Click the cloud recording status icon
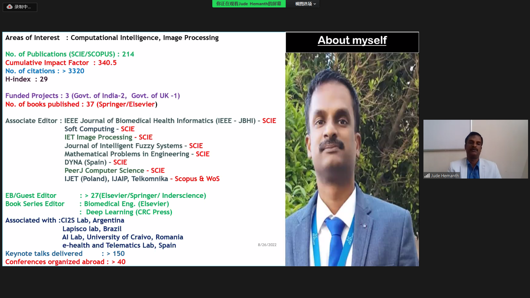Screen dimensions: 530x298 click(10, 7)
